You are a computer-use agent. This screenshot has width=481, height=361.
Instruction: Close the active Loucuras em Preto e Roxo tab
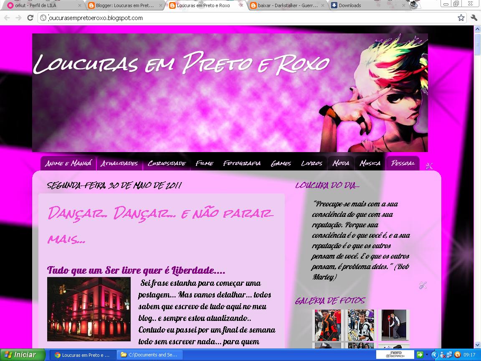coord(241,5)
